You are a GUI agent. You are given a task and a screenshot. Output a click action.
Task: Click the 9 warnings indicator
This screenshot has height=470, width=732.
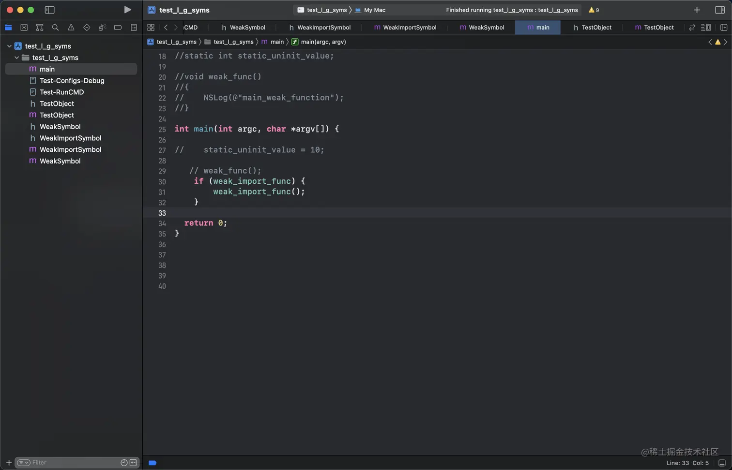point(594,10)
